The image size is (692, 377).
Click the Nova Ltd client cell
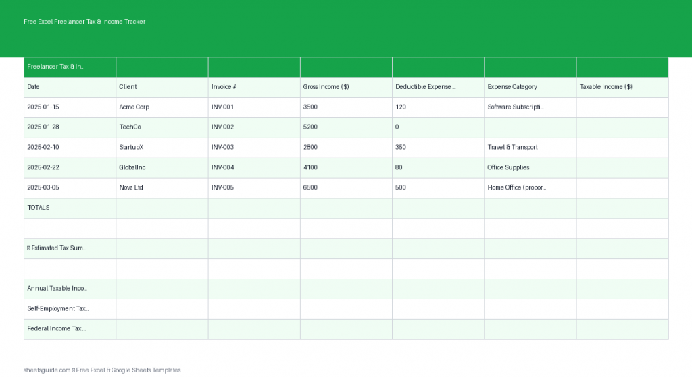point(162,187)
